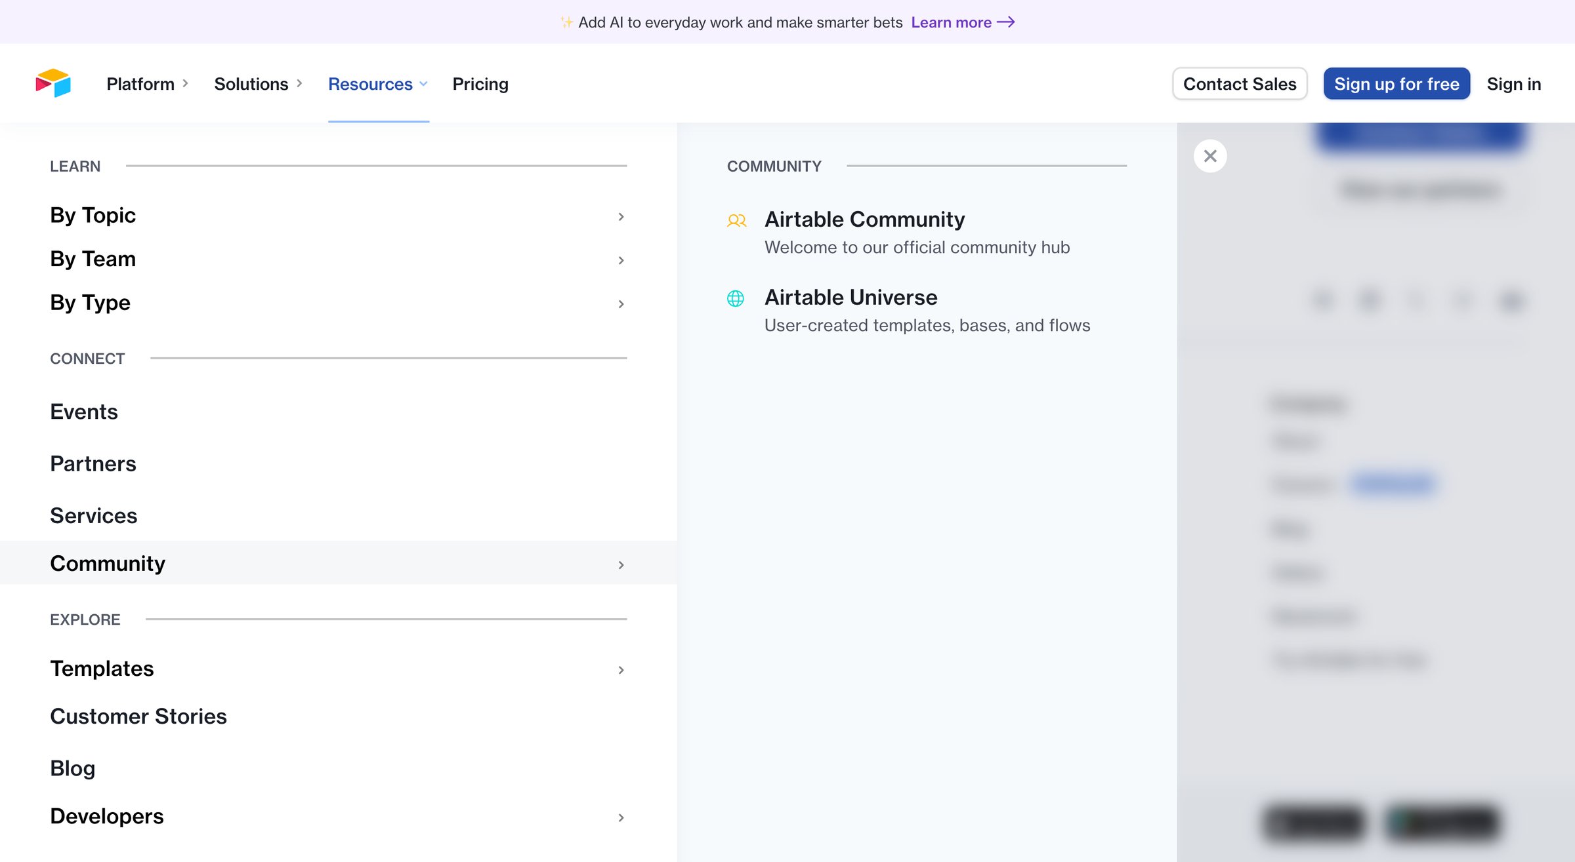Image resolution: width=1575 pixels, height=862 pixels.
Task: Open Partners under Connect
Action: tap(93, 463)
